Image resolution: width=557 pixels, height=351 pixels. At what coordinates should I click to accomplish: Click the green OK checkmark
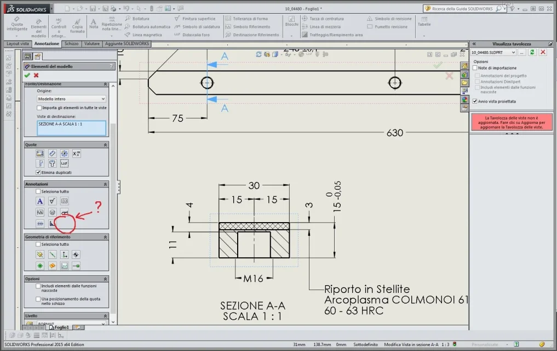tap(27, 75)
